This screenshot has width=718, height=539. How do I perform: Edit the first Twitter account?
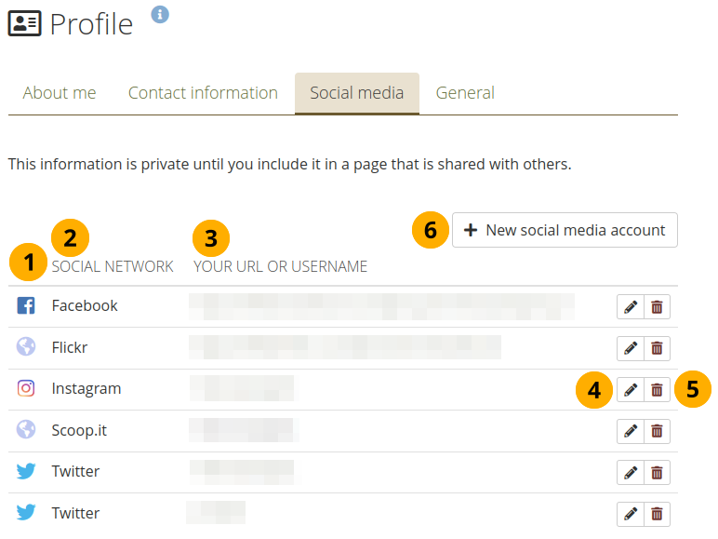[x=631, y=472]
